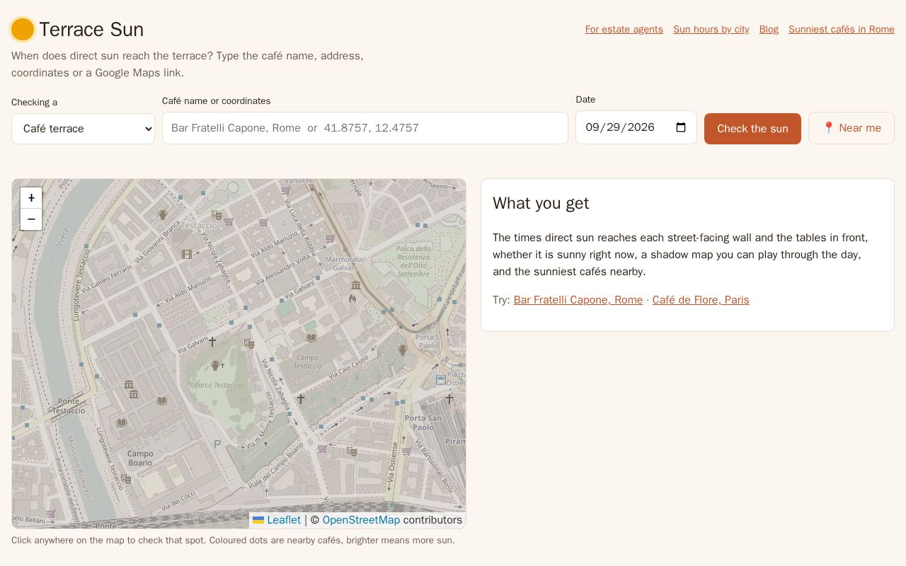The height and width of the screenshot is (566, 906).
Task: Zoom in on the map
Action: (31, 198)
